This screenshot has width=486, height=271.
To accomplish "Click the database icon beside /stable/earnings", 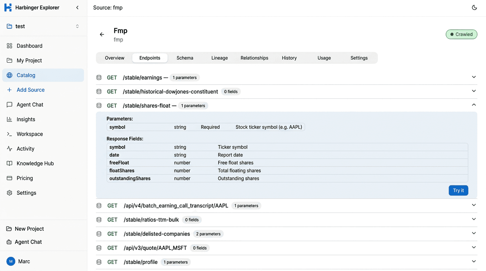I will click(x=99, y=77).
